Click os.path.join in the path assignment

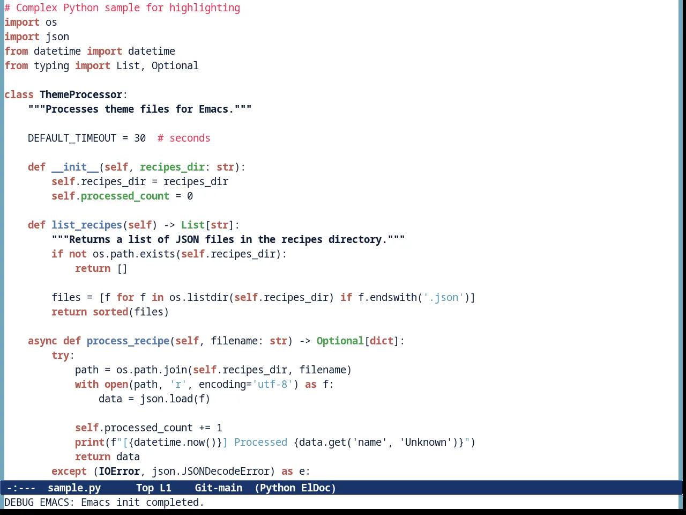(x=152, y=370)
